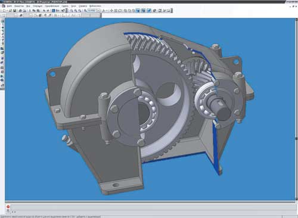Click the vertical scrollbar at the viewport's right edge
Viewport: 298px width, 218px height.
click(x=297, y=109)
